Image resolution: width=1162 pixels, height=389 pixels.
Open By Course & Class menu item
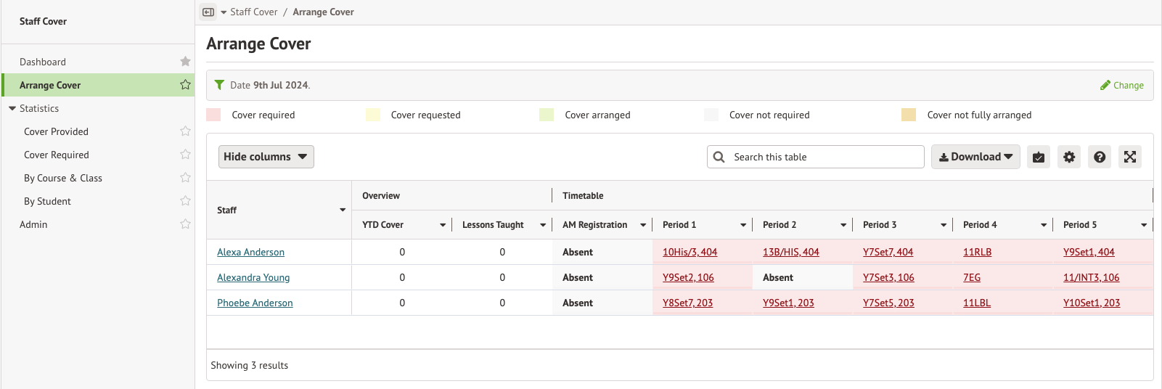63,178
